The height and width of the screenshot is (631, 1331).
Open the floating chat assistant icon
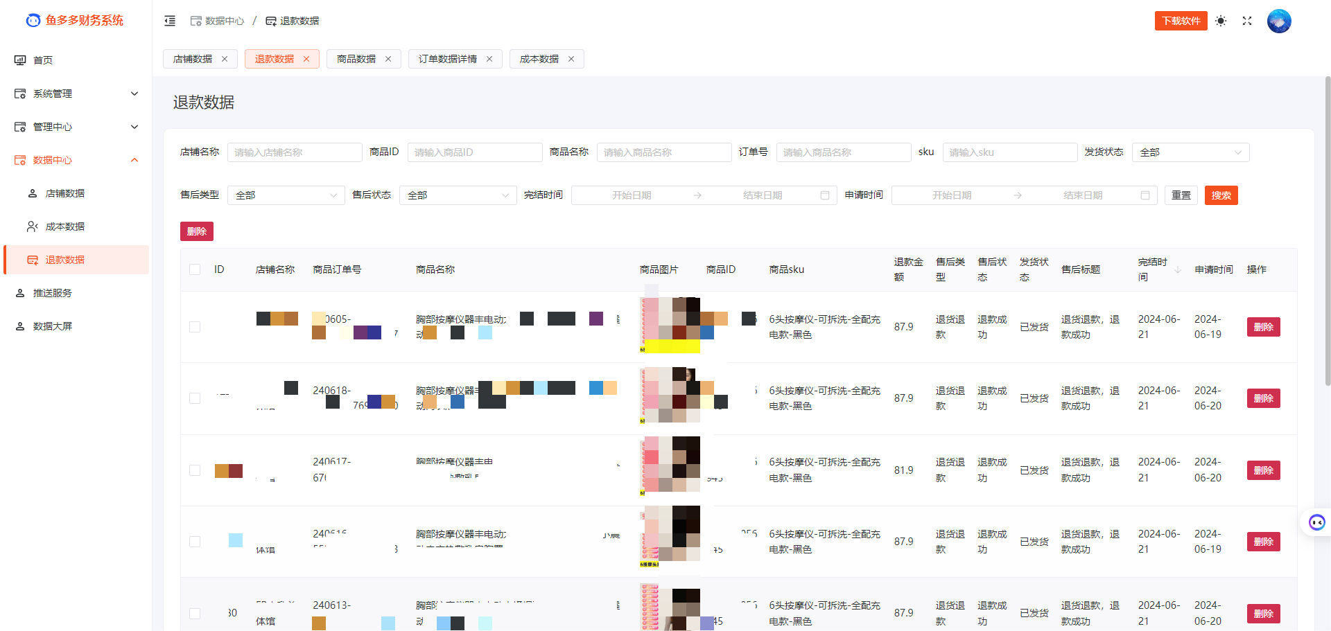1316,522
